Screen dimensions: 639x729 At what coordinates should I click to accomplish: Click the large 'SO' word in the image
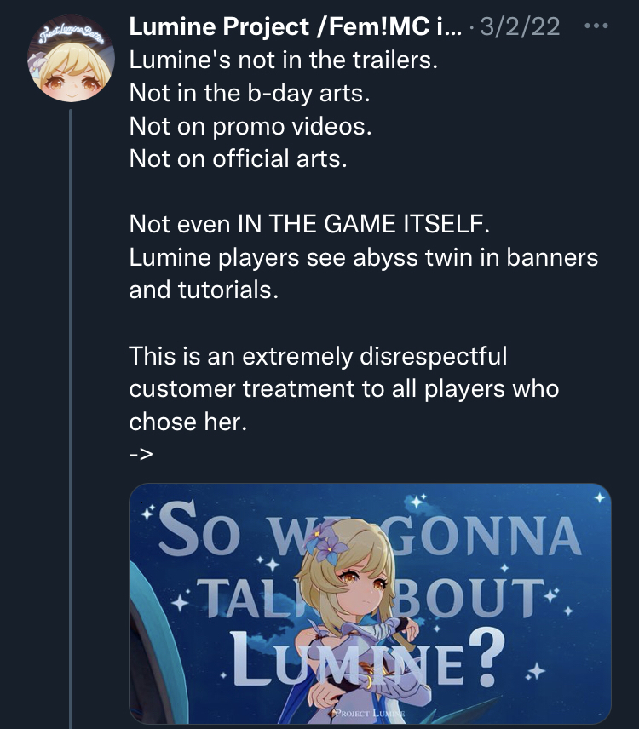click(199, 530)
